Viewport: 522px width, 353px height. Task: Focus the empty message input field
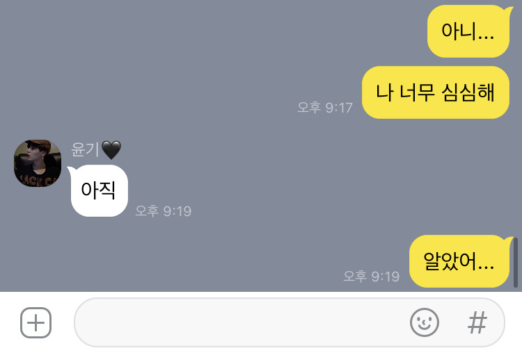[290, 322]
